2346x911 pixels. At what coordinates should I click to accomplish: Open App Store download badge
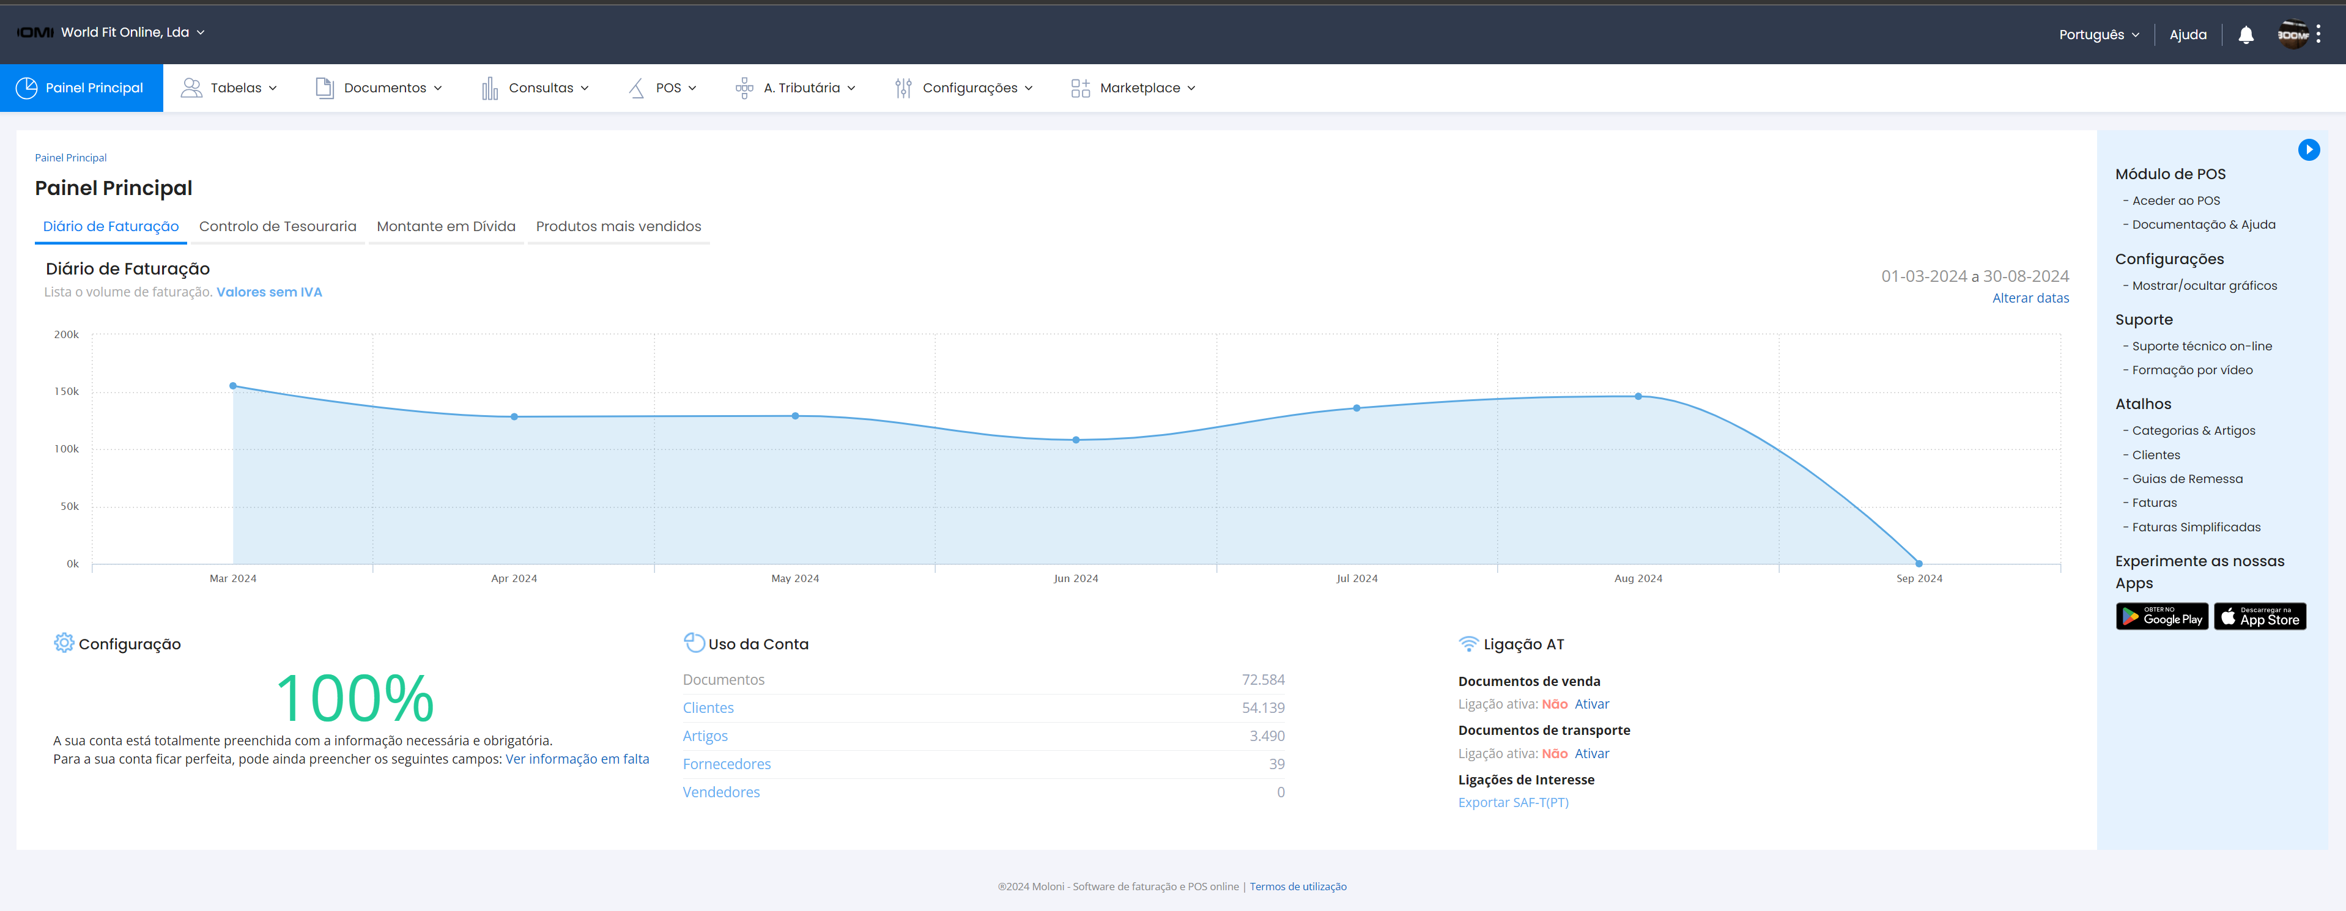coord(2260,617)
